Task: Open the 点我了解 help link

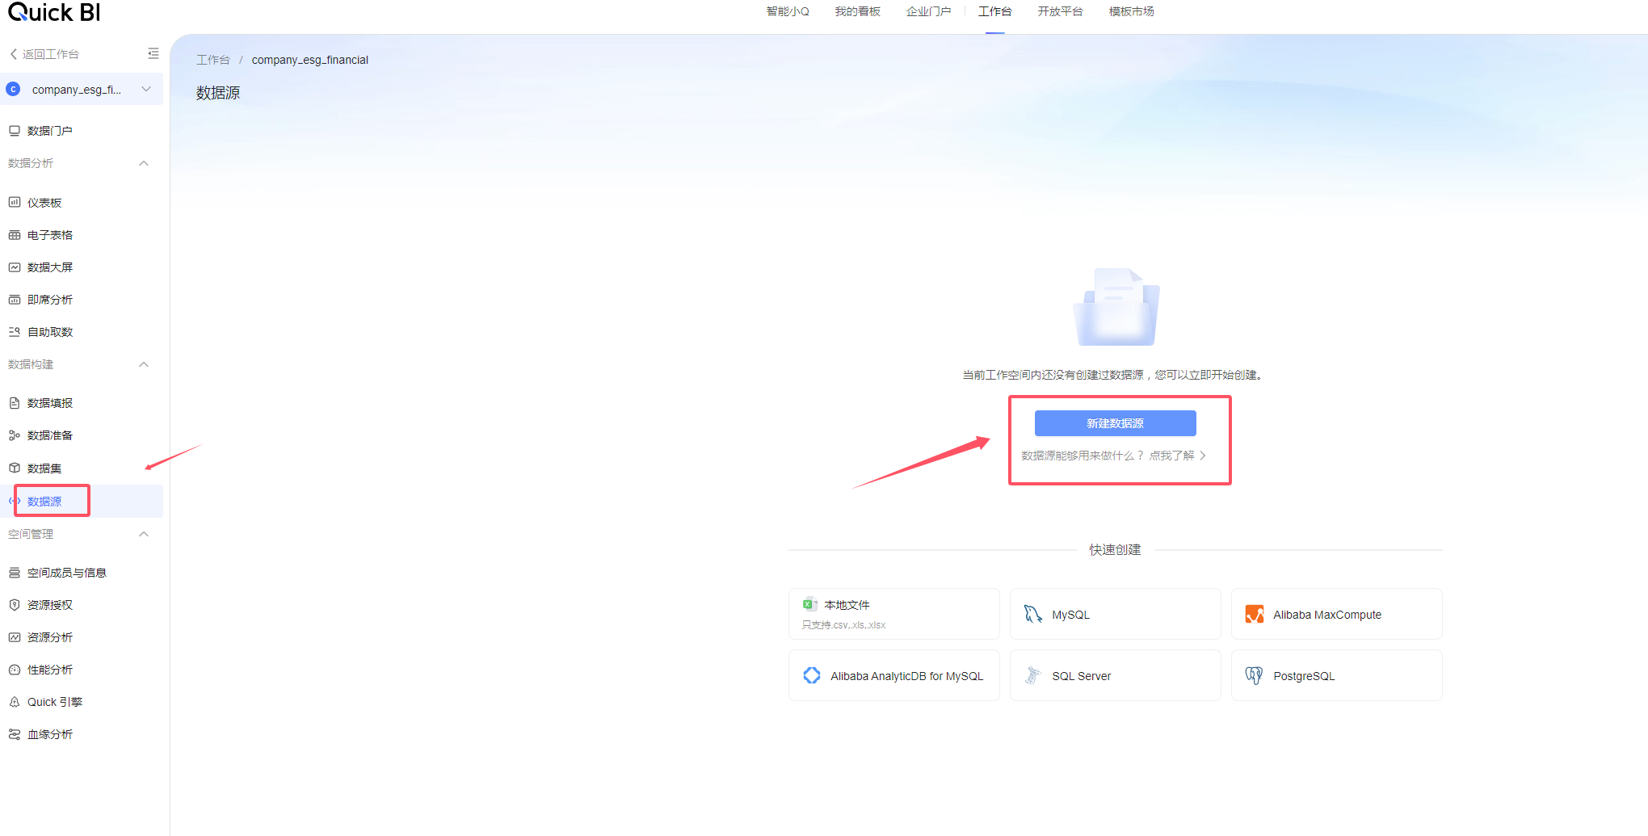Action: (1171, 456)
